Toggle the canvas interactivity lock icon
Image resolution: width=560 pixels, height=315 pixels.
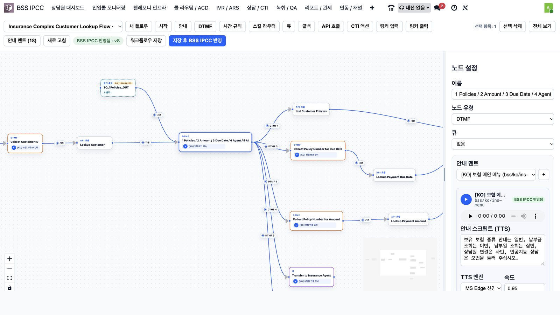10,288
